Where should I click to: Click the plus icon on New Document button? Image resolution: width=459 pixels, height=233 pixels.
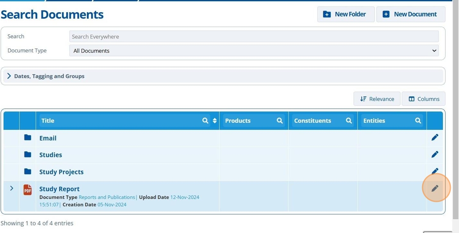click(x=386, y=14)
